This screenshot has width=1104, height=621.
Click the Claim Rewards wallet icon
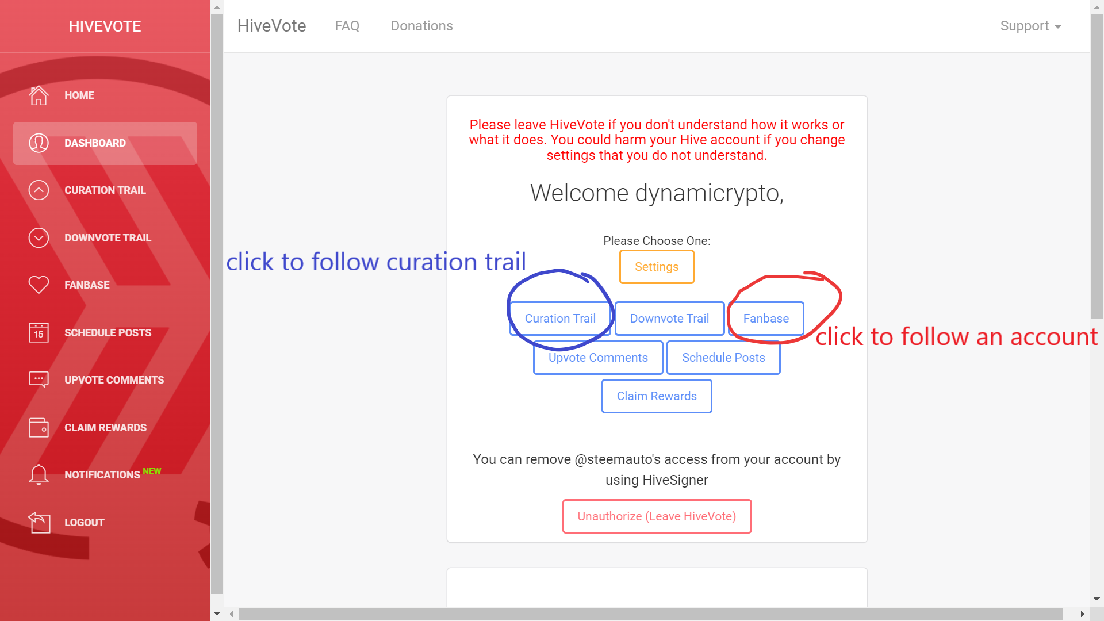tap(39, 428)
